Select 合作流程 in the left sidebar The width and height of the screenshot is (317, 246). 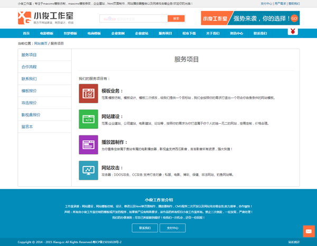45,67
